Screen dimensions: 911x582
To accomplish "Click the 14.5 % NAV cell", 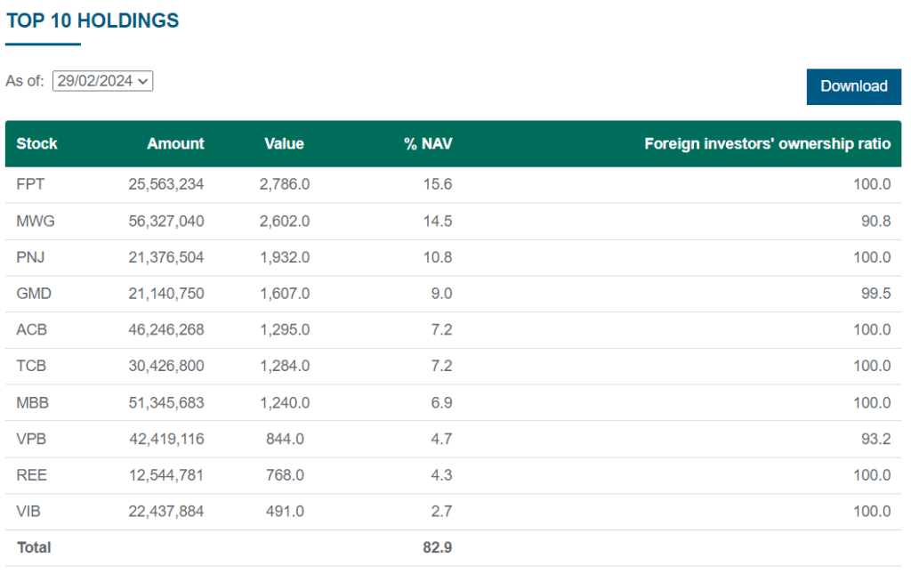I will (x=438, y=221).
